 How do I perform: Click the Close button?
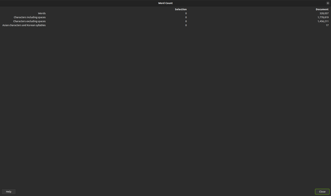coord(322,192)
